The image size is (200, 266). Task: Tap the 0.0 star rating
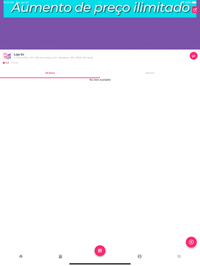6,63
